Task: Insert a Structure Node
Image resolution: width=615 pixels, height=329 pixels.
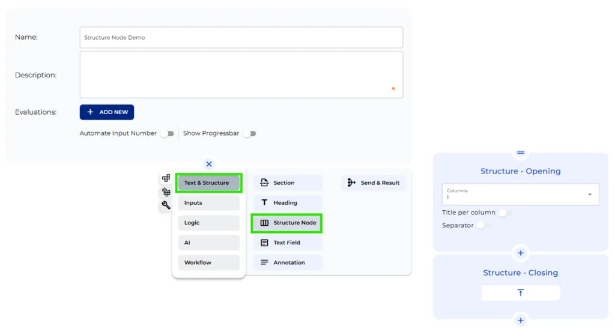Action: [x=287, y=223]
